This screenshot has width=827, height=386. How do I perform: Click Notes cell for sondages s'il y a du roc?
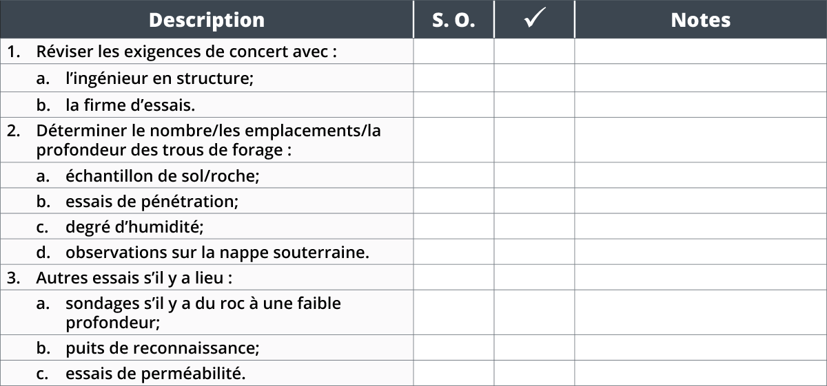(x=701, y=312)
